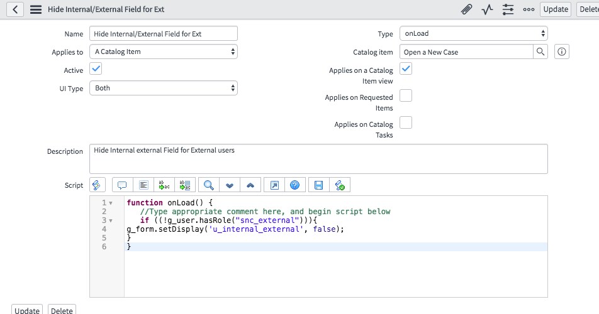The height and width of the screenshot is (314, 599).
Task: Open the form context hamburger menu
Action: [36, 9]
